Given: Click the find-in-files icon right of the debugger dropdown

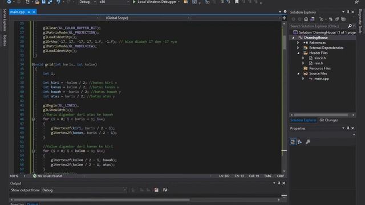Looking at the screenshot, I should pos(186,2).
